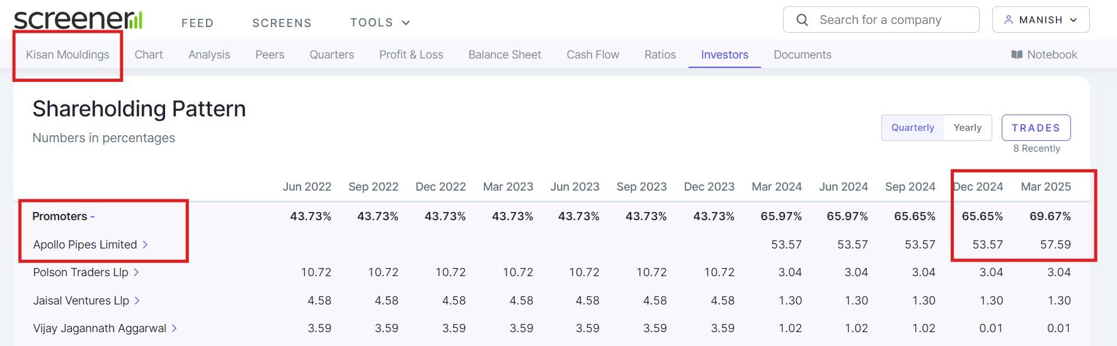
Task: Click the Shareholding Pattern heading
Action: [139, 109]
